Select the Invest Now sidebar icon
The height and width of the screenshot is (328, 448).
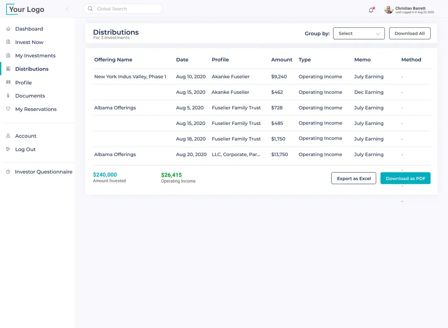8,42
